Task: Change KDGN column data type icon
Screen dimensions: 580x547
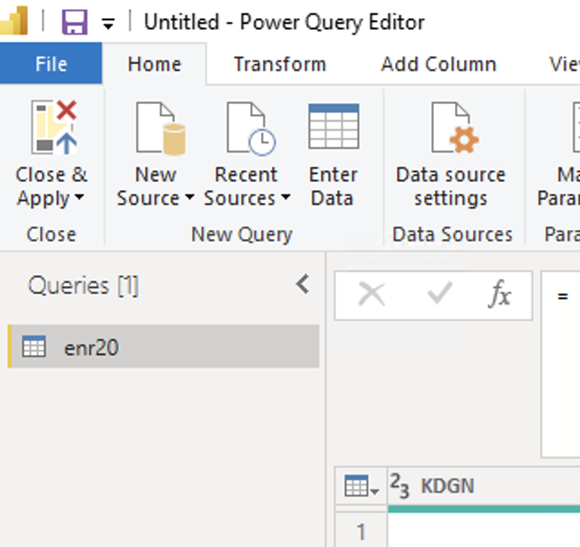Action: tap(400, 485)
